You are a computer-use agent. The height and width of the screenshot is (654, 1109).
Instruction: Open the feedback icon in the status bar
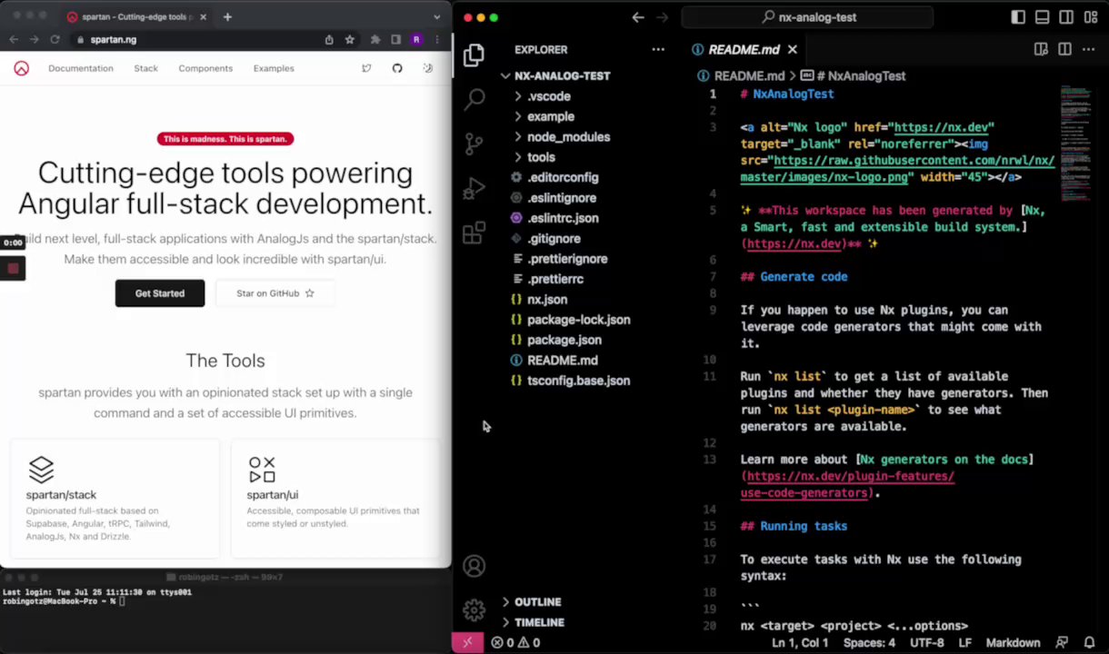(1063, 642)
